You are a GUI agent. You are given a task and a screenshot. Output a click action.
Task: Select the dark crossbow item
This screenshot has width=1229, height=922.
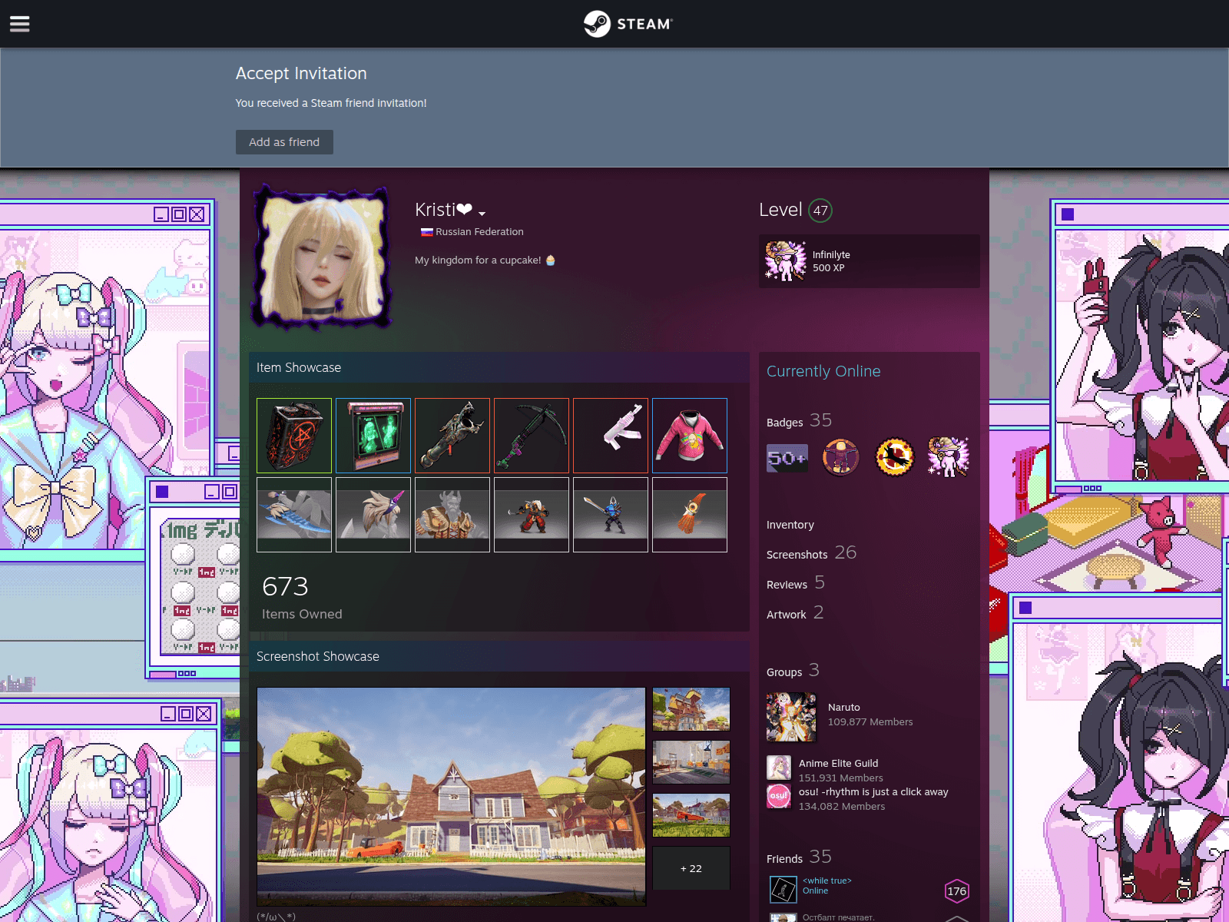pos(532,436)
